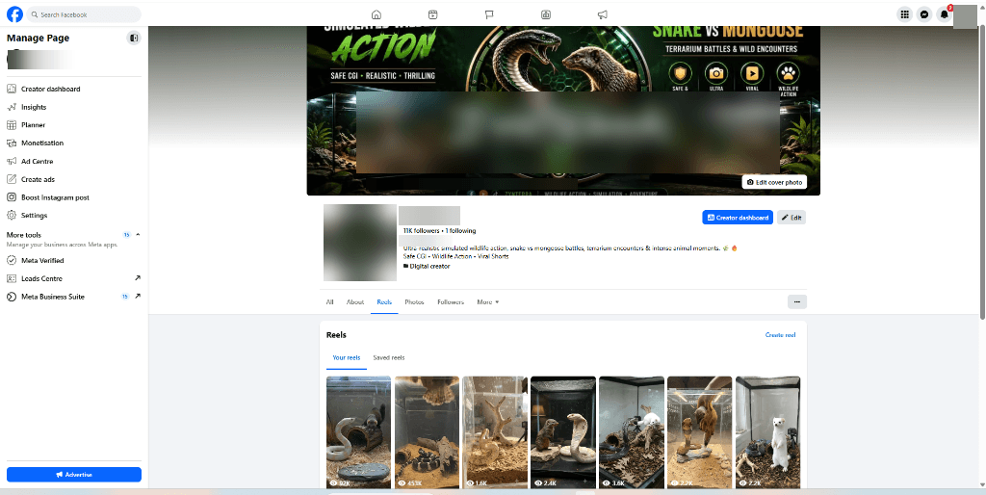
Task: Click the Edit cover photo button
Action: (x=774, y=182)
